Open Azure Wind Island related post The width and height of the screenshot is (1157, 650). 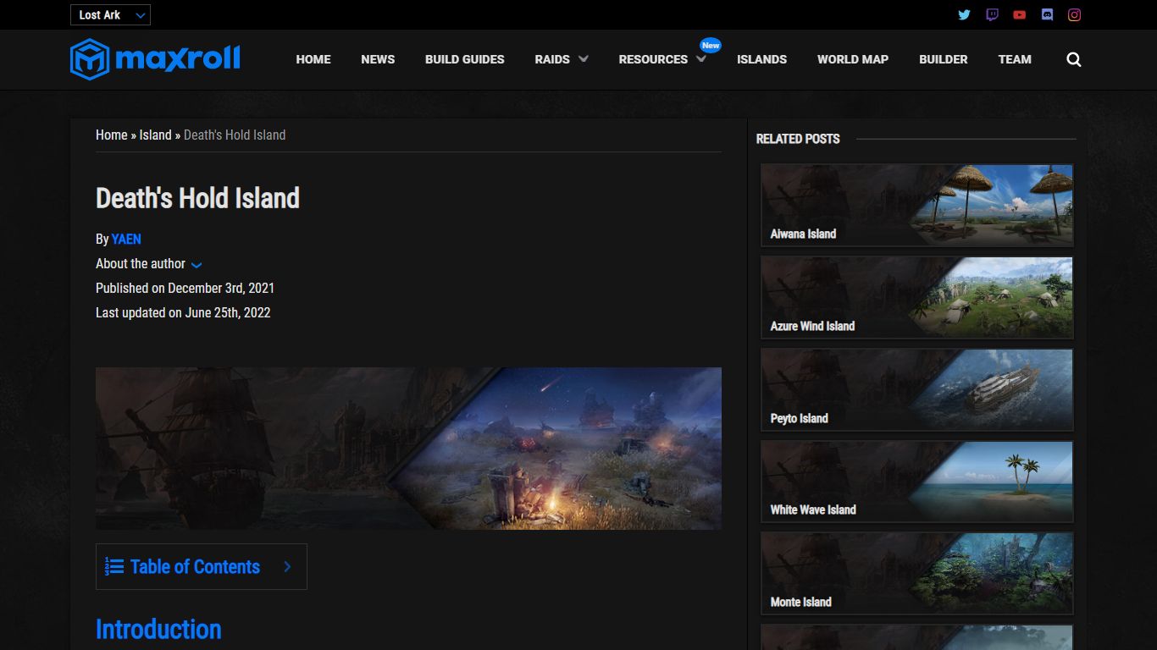pyautogui.click(x=917, y=298)
